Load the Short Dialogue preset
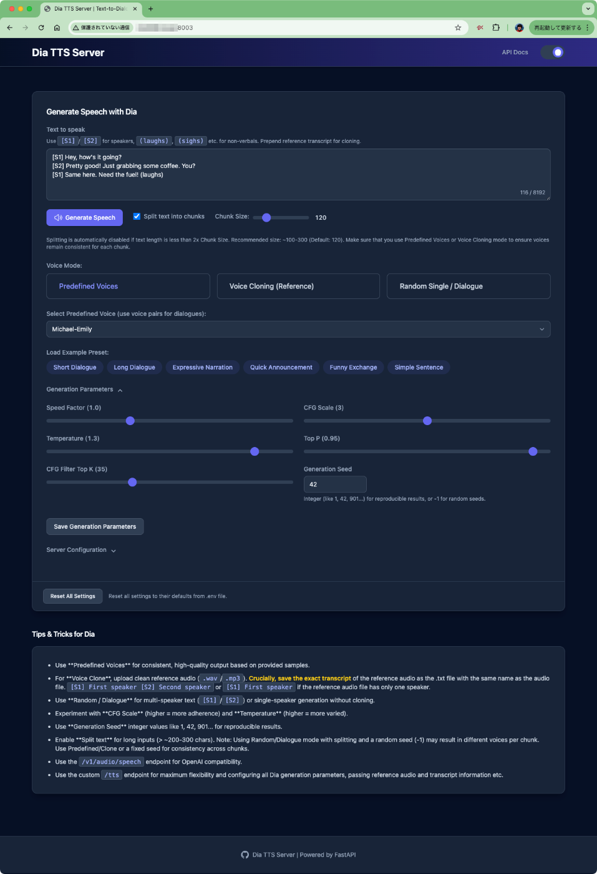The image size is (597, 874). (75, 367)
